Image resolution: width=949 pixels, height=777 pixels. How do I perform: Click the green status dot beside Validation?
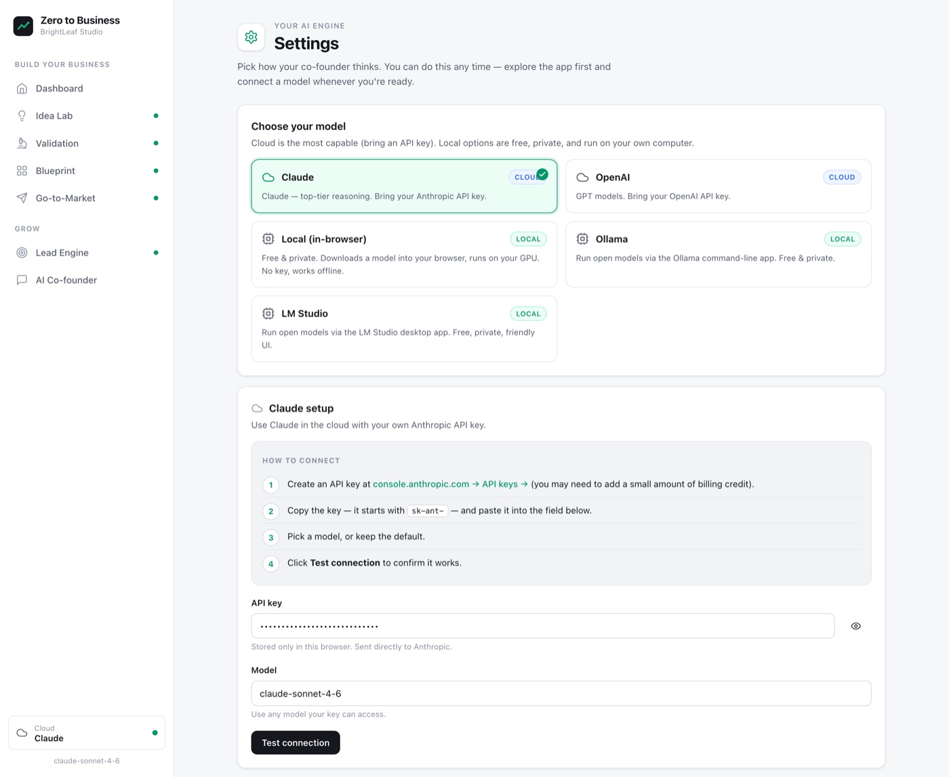156,143
